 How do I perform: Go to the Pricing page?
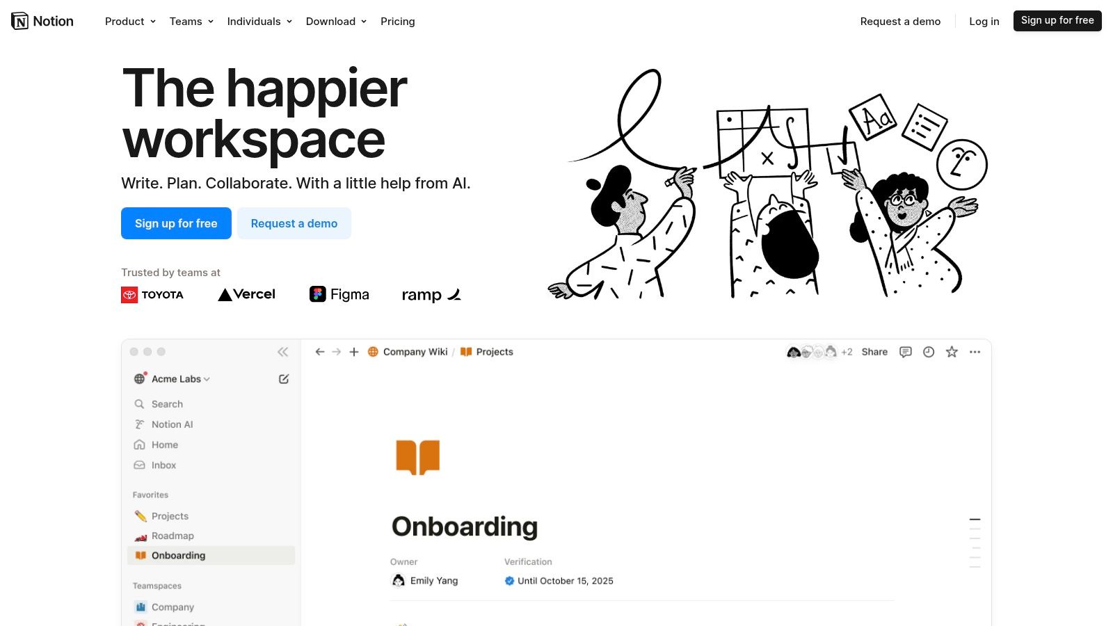[397, 22]
